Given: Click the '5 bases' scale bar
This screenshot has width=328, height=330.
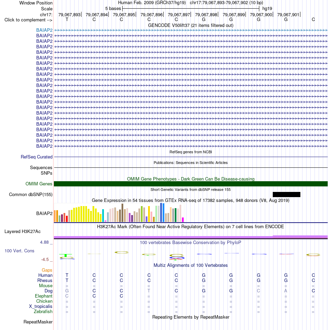Looking at the screenshot, I should coord(191,9).
